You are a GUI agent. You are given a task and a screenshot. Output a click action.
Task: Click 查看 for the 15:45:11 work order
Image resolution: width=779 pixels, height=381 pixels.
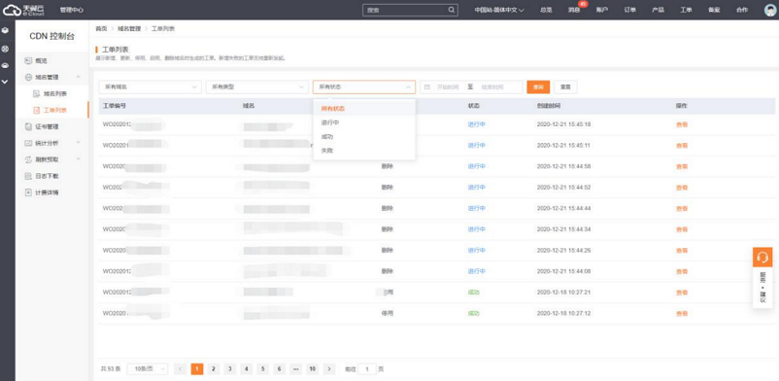682,145
